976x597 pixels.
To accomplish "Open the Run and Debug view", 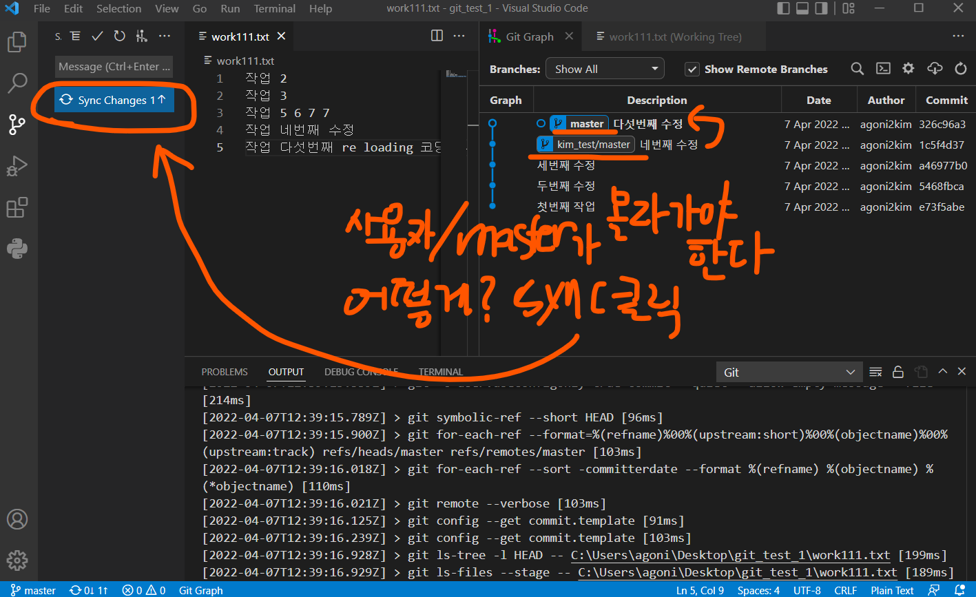I will coord(17,166).
